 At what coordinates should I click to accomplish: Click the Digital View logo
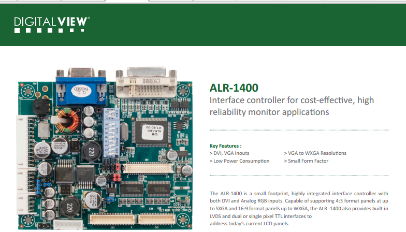pos(52,25)
